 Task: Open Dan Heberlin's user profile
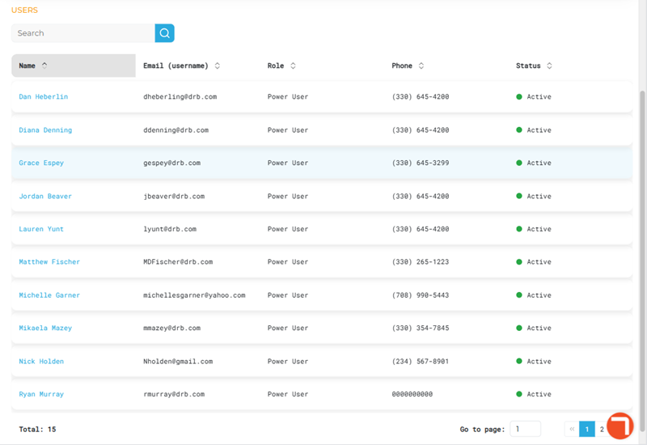[44, 96]
